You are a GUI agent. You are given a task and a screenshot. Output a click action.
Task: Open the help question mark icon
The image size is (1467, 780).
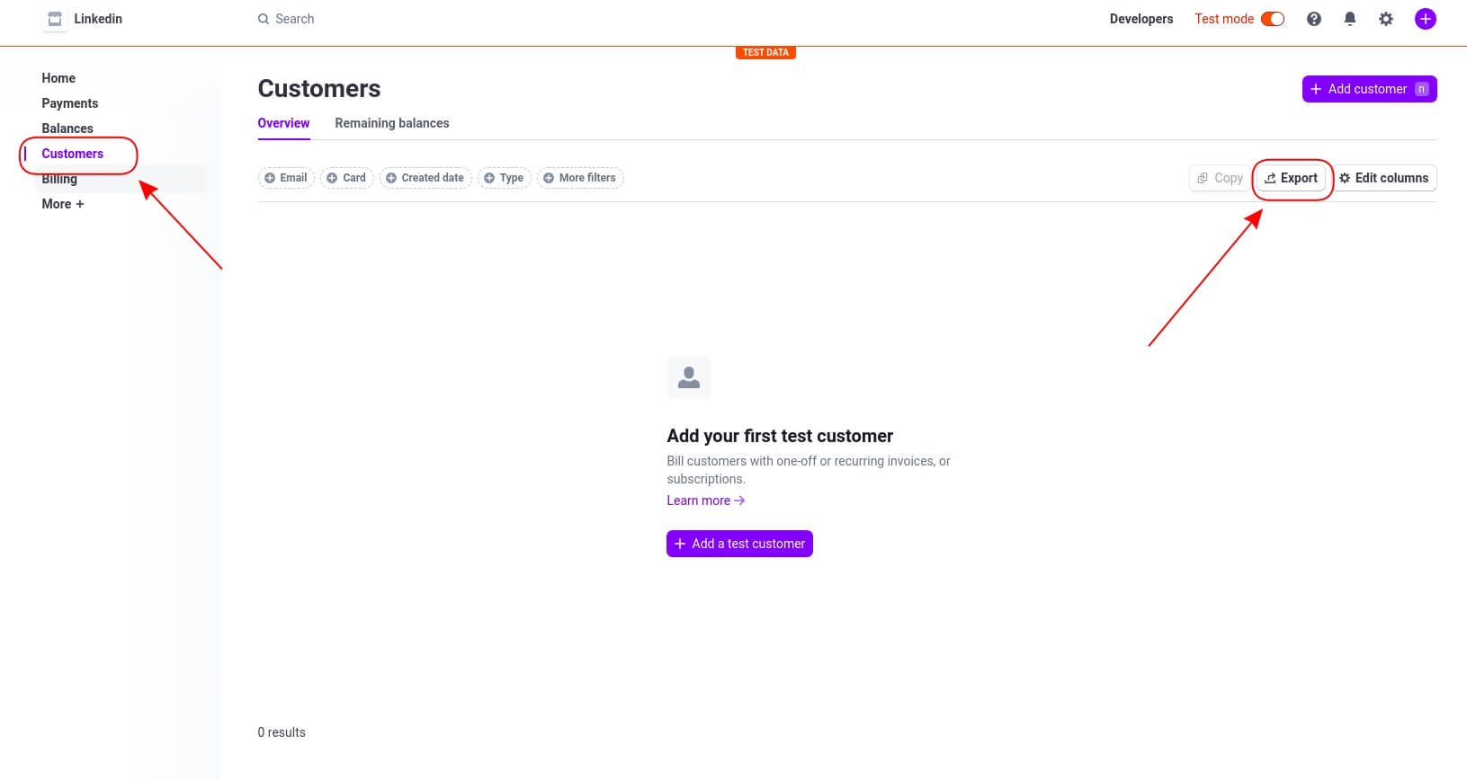click(x=1314, y=19)
